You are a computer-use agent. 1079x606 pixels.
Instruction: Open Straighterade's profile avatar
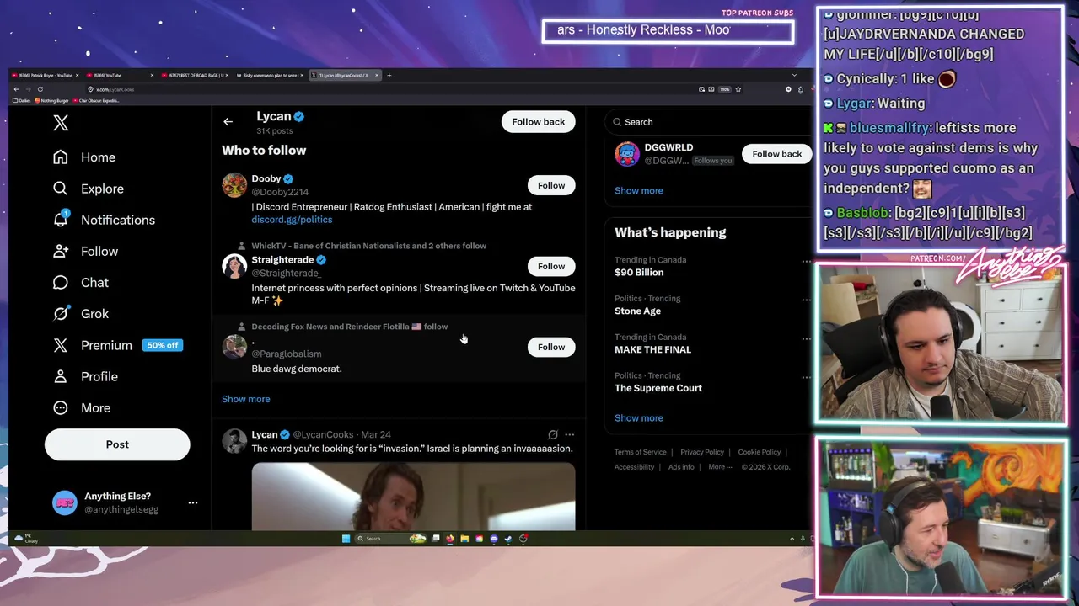[234, 266]
